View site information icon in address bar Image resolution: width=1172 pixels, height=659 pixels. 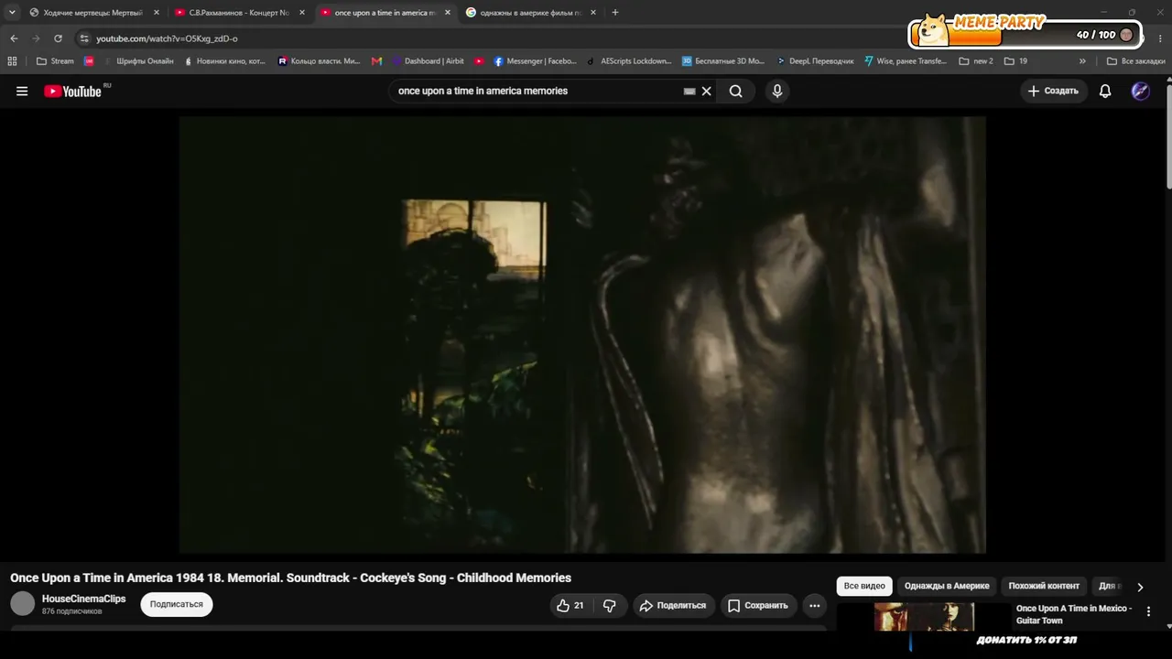coord(84,38)
